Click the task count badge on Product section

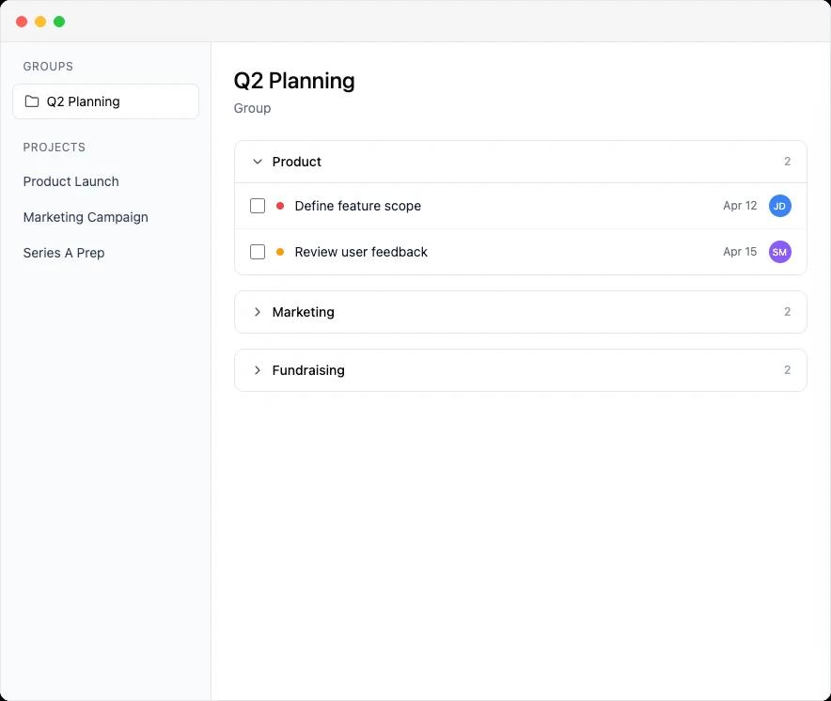787,161
